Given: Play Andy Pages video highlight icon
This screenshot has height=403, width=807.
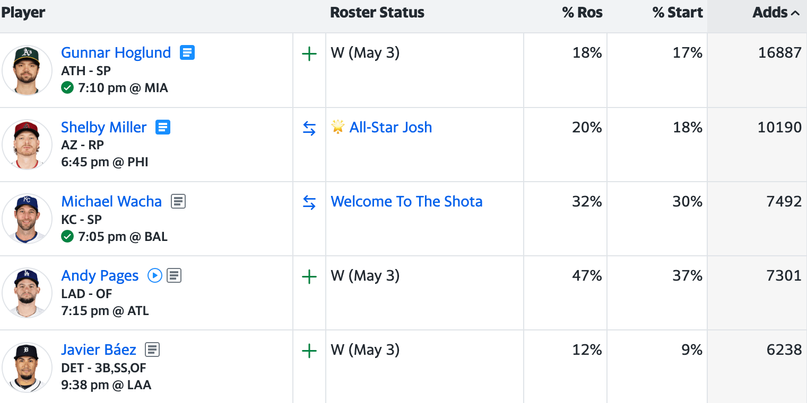Looking at the screenshot, I should pos(154,275).
